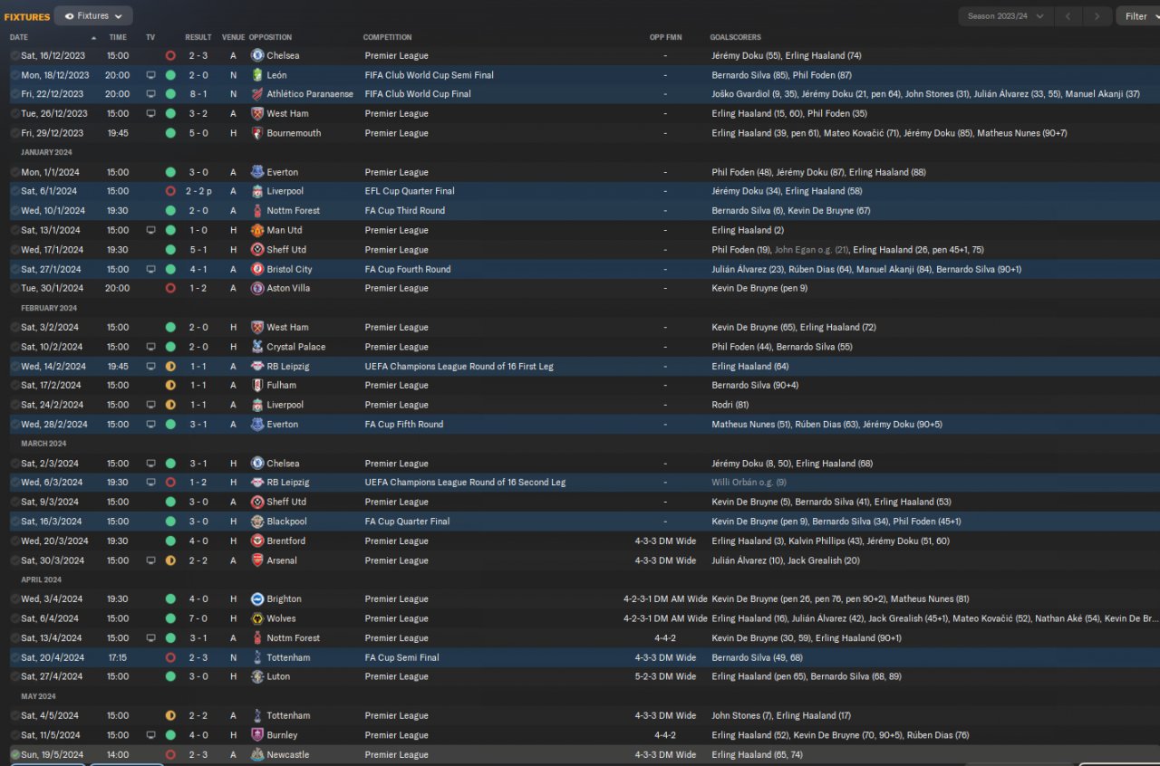Screen dimensions: 1160x766
Task: Select the Fulham club badge
Action: click(x=257, y=385)
